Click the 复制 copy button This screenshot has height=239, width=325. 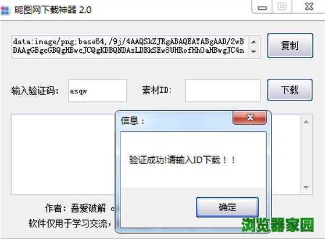(290, 45)
